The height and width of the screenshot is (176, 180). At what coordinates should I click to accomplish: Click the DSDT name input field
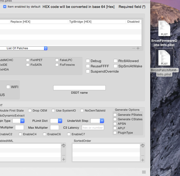[79, 88]
